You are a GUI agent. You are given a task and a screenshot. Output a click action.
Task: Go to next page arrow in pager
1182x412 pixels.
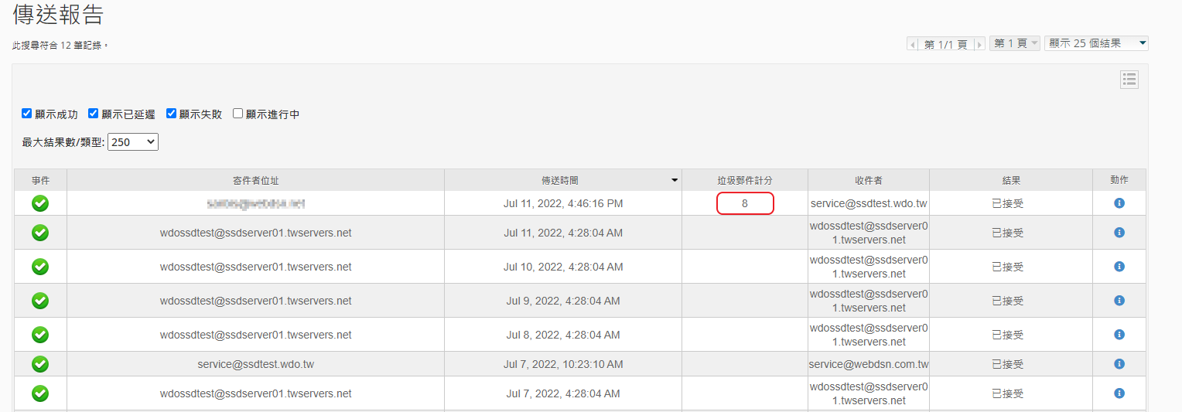click(979, 44)
